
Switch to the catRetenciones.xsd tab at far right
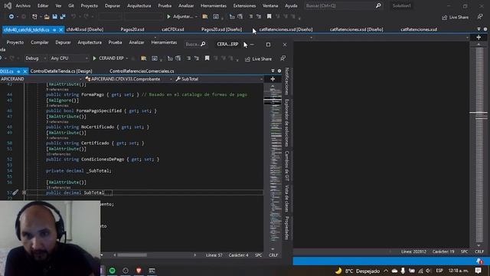tap(419, 29)
